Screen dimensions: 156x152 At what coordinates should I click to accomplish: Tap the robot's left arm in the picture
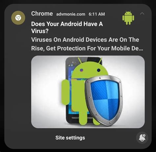[x=65, y=92]
